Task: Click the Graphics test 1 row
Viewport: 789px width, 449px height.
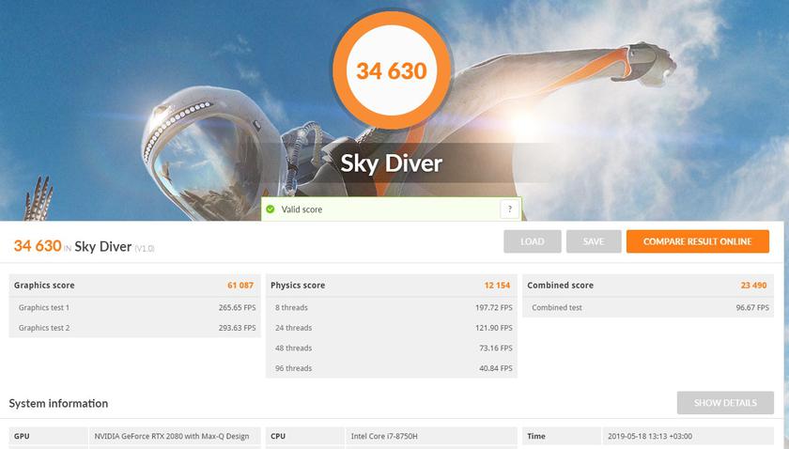Action: point(134,307)
